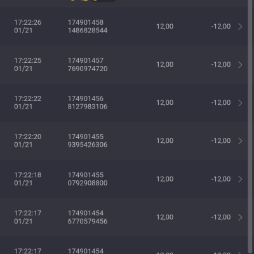This screenshot has width=254, height=254.
Task: Expand chevron for entry 9395426306
Action: pos(240,141)
